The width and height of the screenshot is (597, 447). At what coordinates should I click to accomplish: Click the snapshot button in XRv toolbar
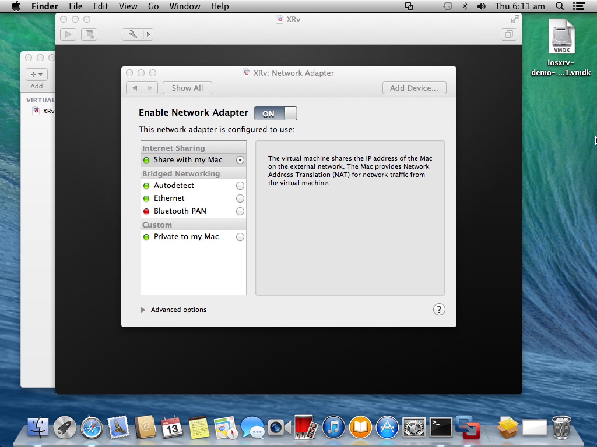[89, 34]
